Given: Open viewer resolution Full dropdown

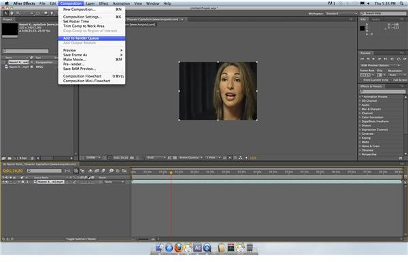Looking at the screenshot, I should (156, 158).
